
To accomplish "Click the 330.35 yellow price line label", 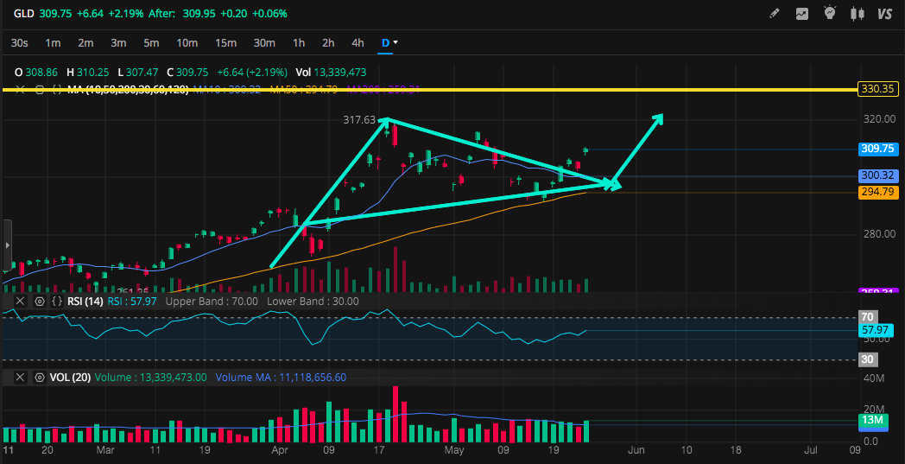I will pos(878,89).
